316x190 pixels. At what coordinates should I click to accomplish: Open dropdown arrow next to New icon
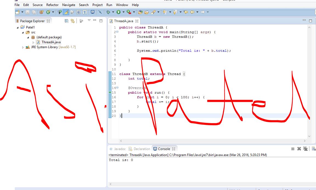pyautogui.click(x=22, y=12)
